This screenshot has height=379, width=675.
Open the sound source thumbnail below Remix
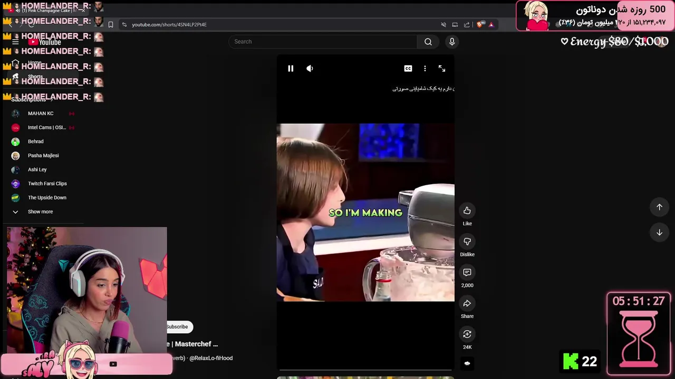[467, 363]
